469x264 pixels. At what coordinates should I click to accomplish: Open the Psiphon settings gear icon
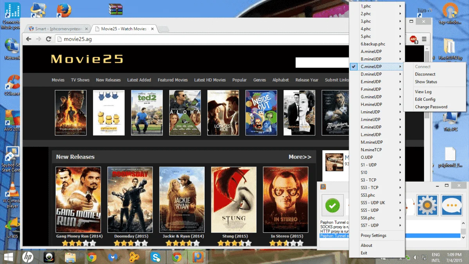[427, 205]
